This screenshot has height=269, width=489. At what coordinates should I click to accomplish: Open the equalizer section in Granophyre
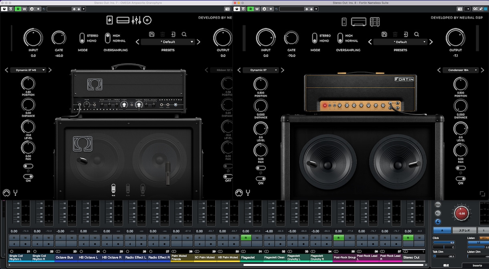pyautogui.click(x=136, y=20)
